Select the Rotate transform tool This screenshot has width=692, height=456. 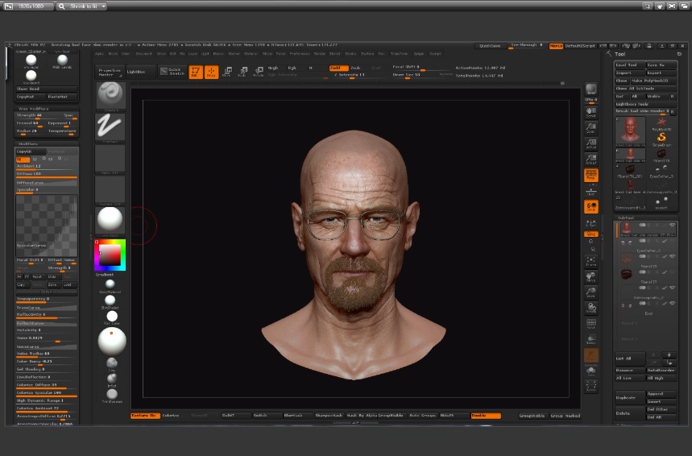tap(258, 72)
